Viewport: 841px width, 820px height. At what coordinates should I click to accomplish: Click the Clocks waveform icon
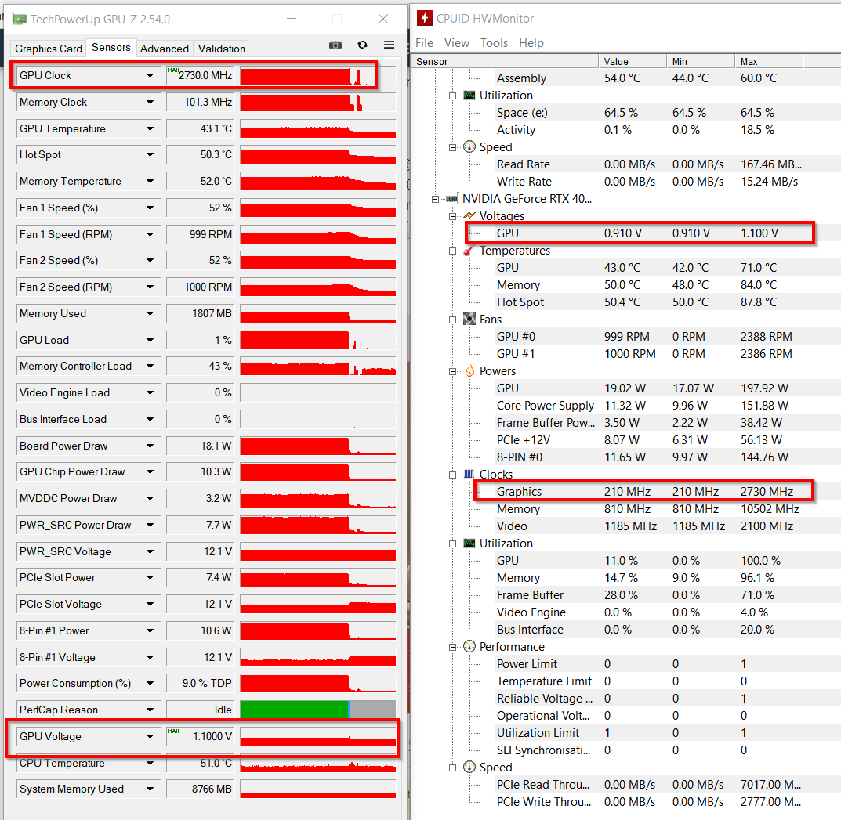click(x=467, y=474)
